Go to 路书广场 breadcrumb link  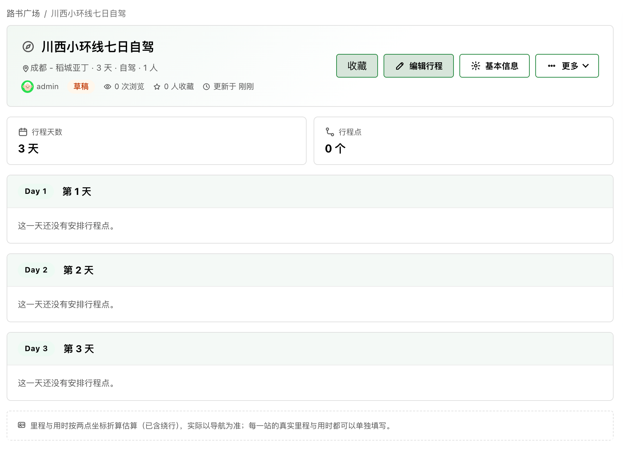click(23, 14)
